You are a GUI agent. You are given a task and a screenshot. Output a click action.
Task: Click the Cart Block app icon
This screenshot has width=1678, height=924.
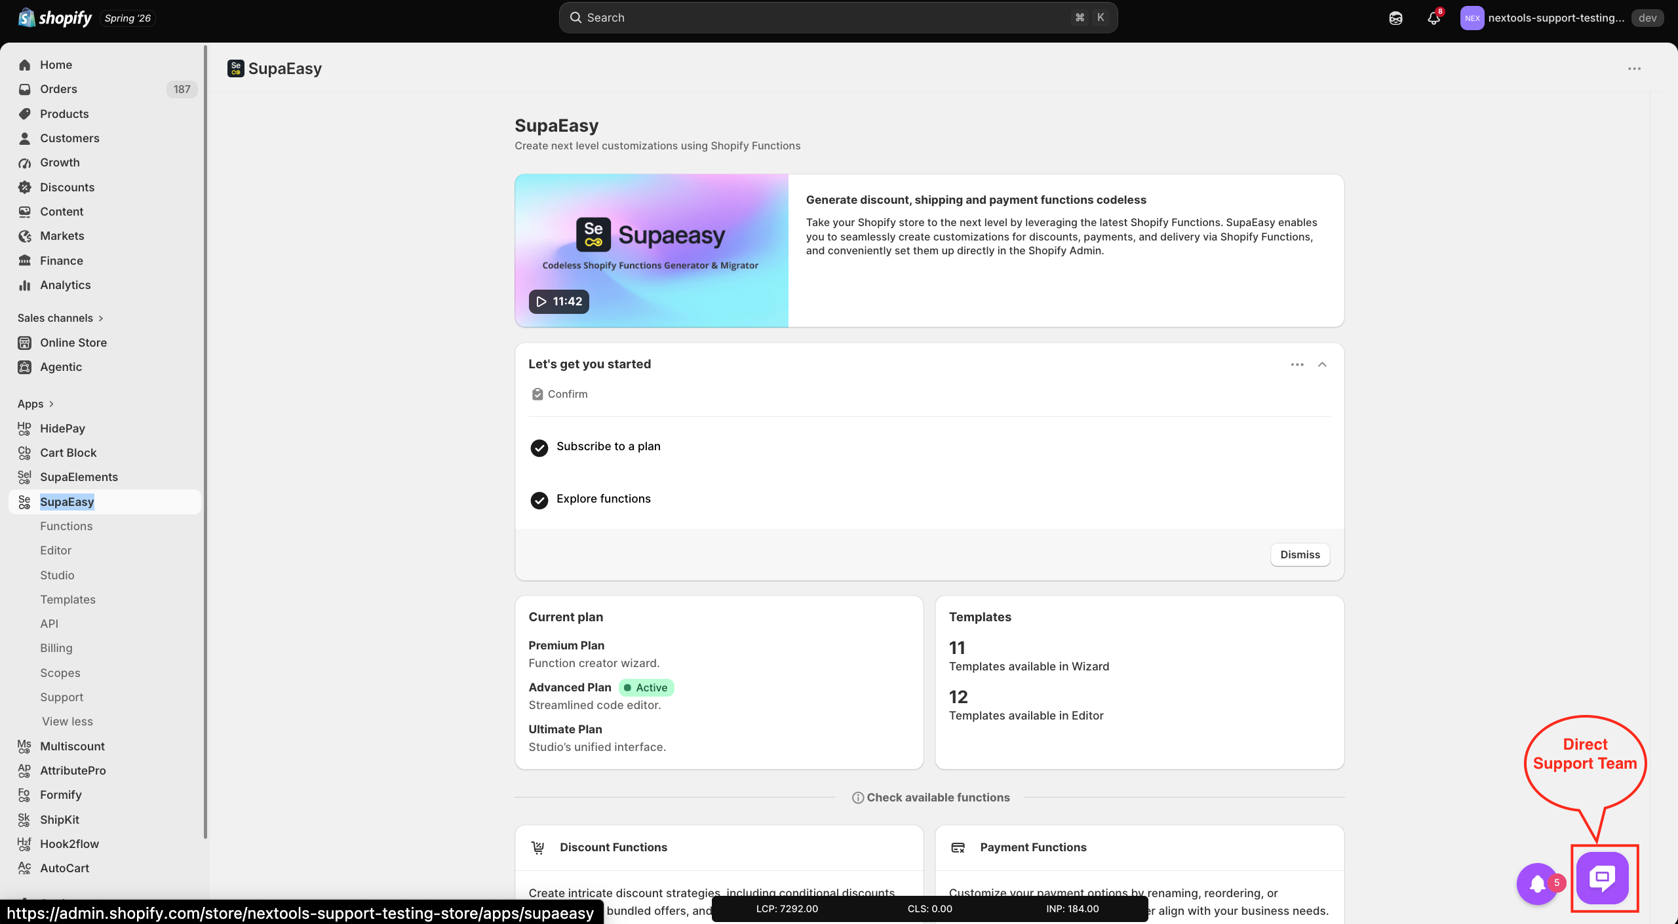tap(24, 453)
